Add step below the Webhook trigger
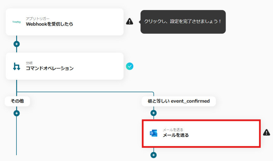The height and width of the screenshot is (161, 273). (x=16, y=44)
